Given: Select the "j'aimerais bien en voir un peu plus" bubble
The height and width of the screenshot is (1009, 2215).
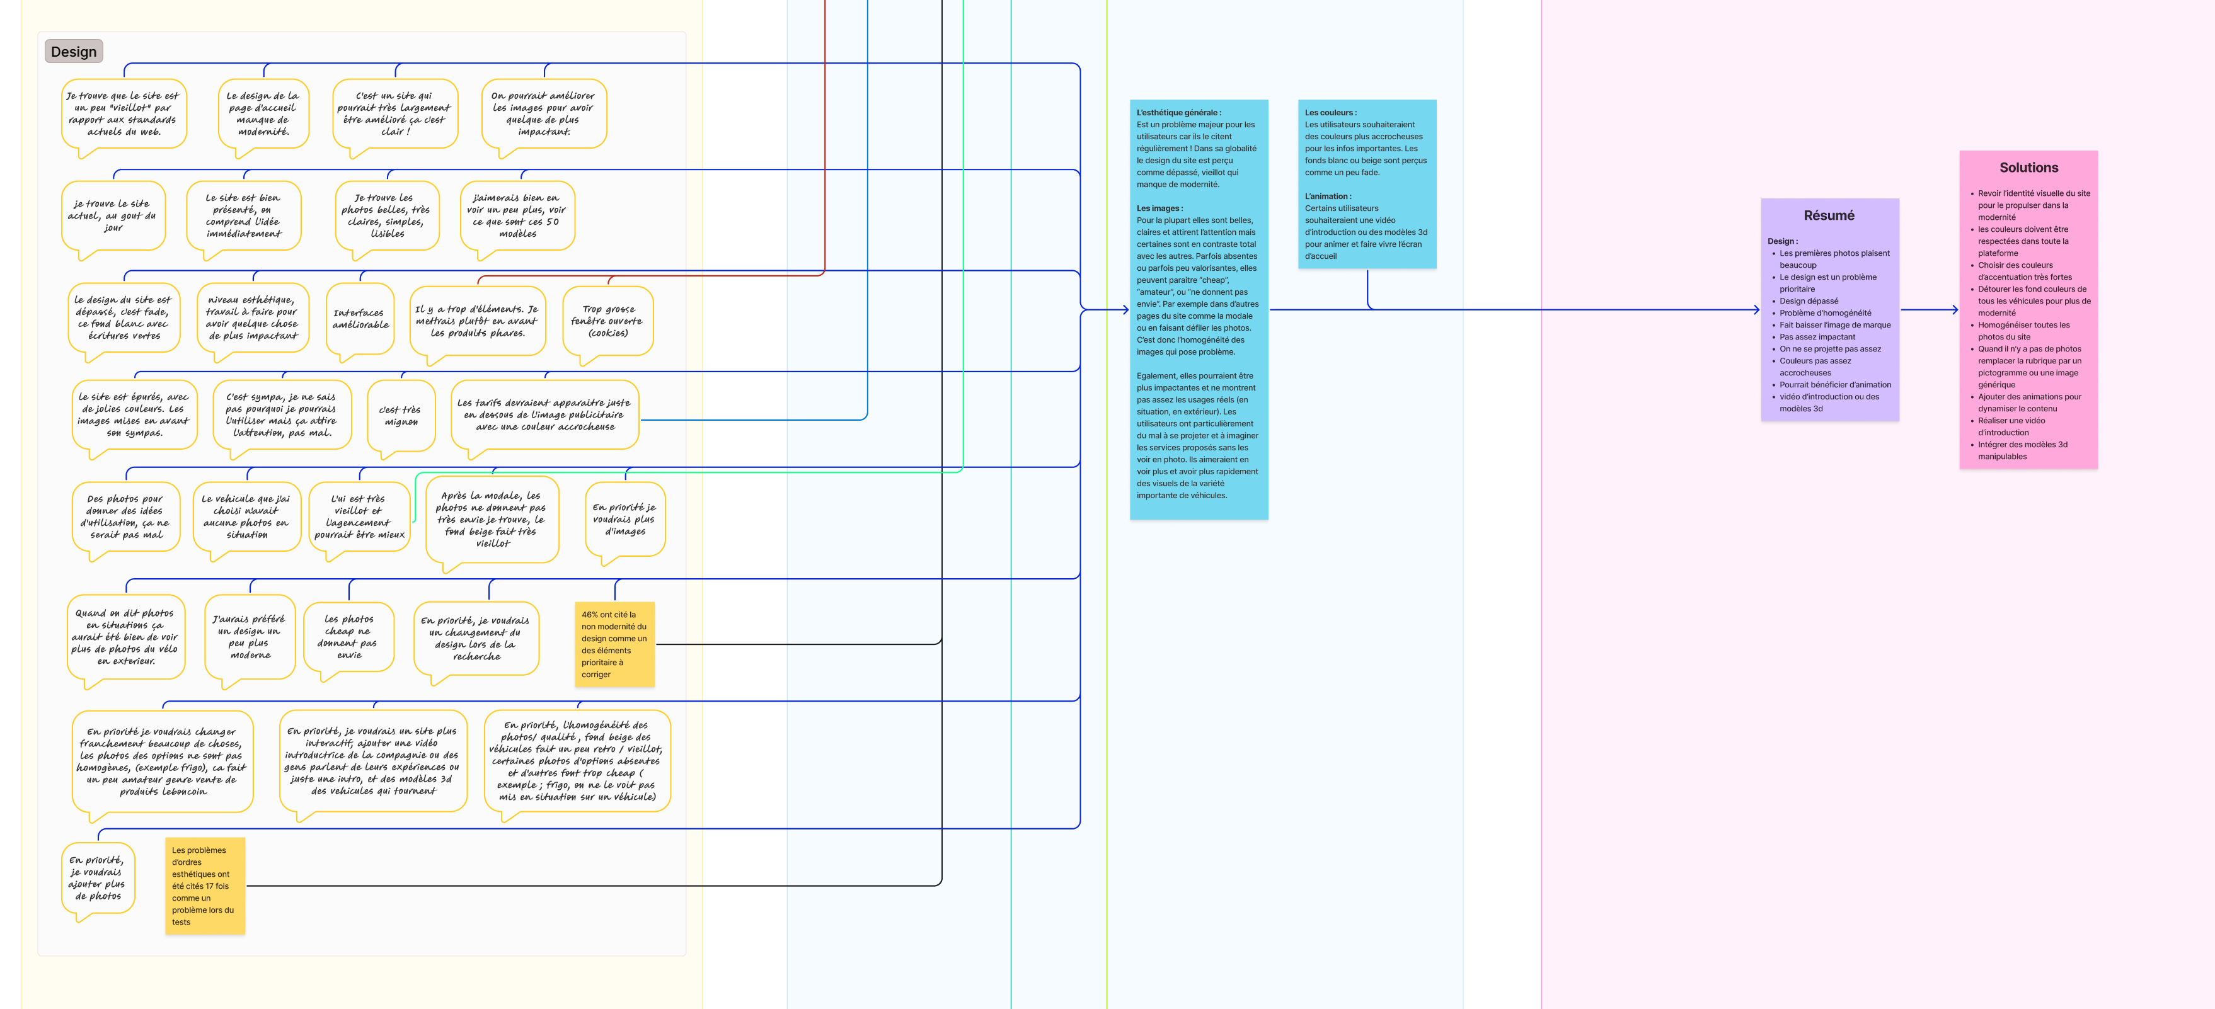Looking at the screenshot, I should (x=517, y=216).
